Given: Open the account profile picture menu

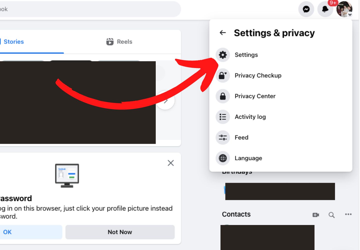Looking at the screenshot, I should pyautogui.click(x=344, y=9).
